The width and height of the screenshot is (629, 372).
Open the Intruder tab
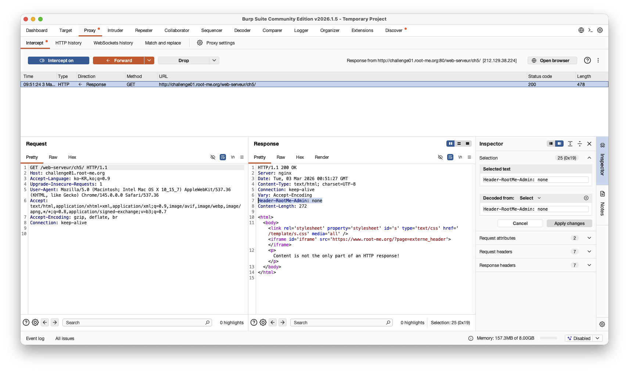(115, 30)
